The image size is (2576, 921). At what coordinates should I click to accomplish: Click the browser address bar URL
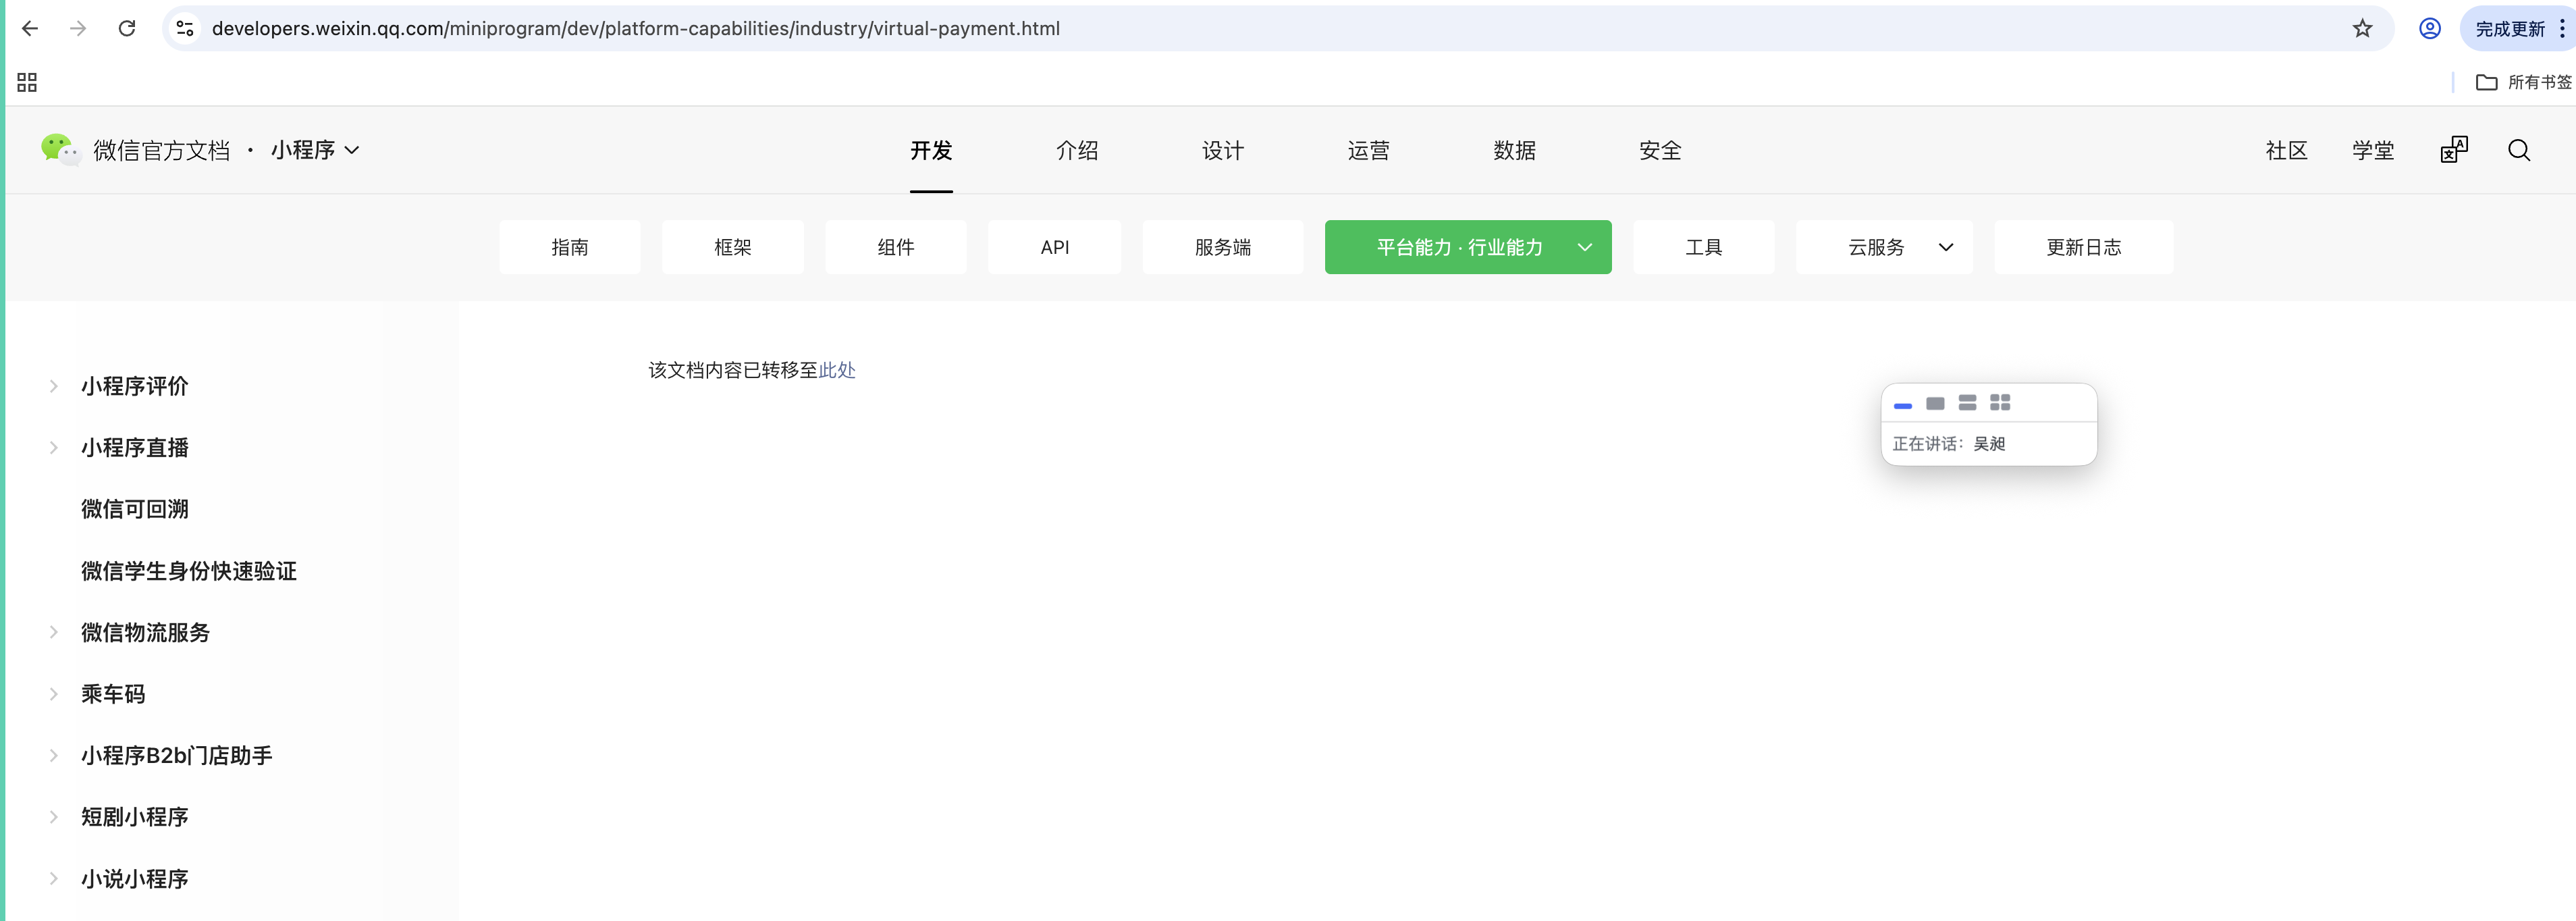pyautogui.click(x=635, y=28)
